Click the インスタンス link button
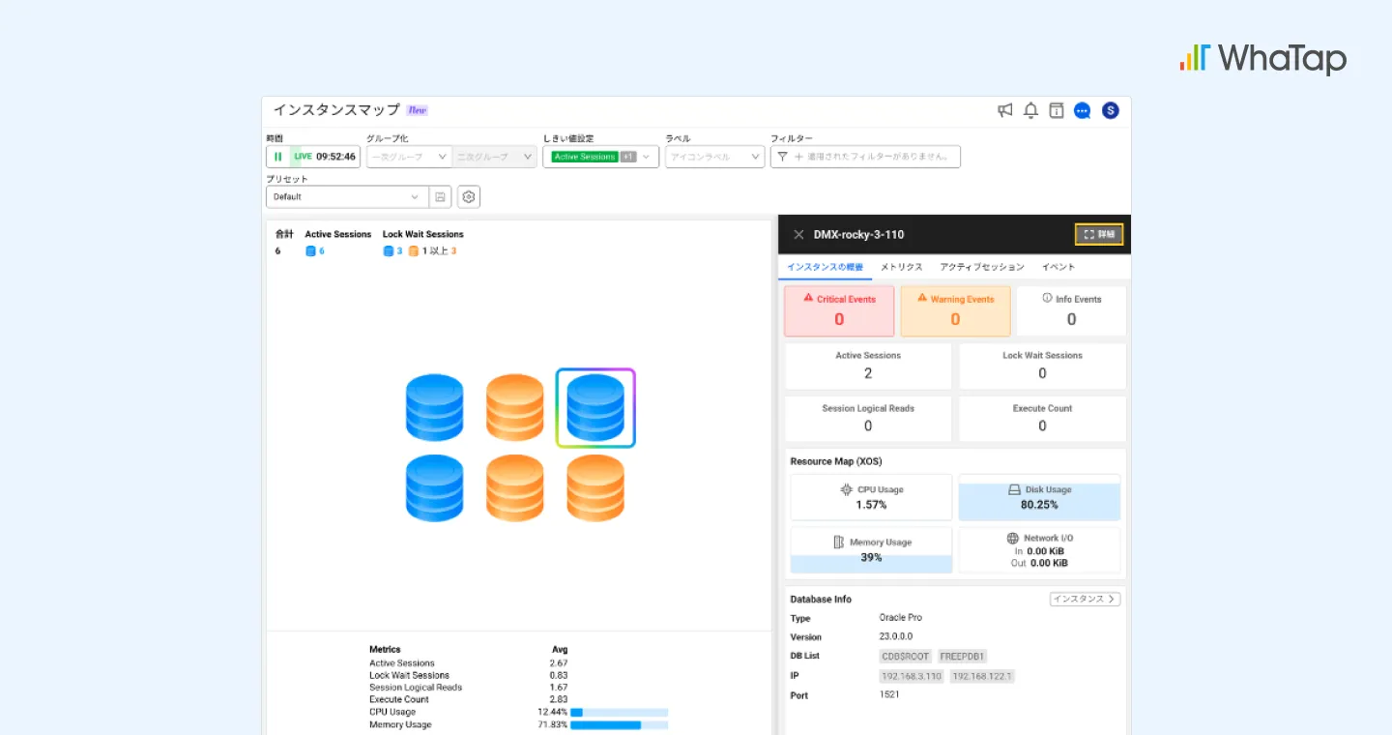 tap(1085, 600)
